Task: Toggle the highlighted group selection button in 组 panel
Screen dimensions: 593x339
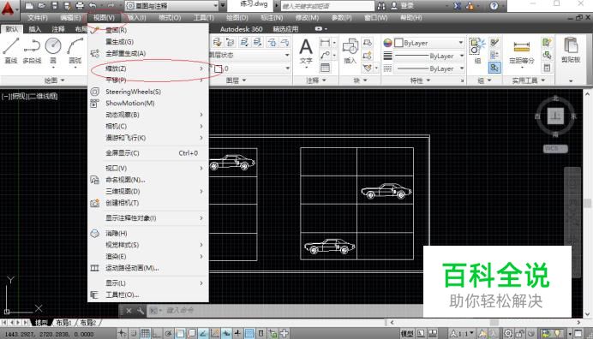Action: coord(494,68)
